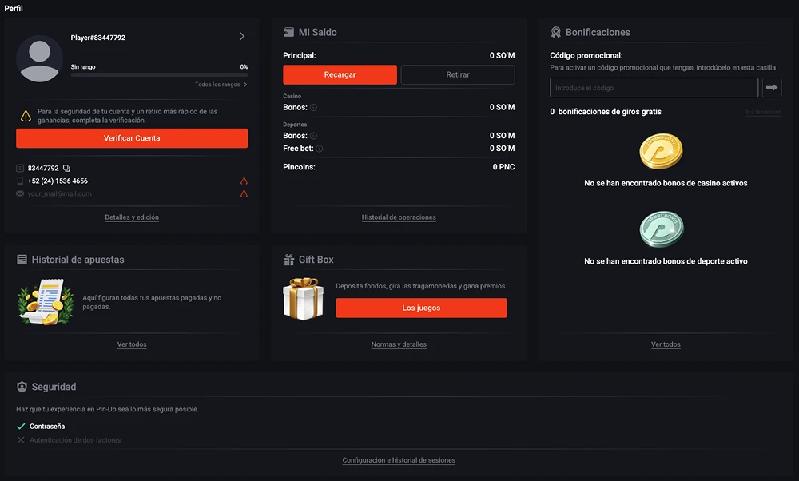This screenshot has height=481, width=799.
Task: Click the rank progress bar
Action: (159, 75)
